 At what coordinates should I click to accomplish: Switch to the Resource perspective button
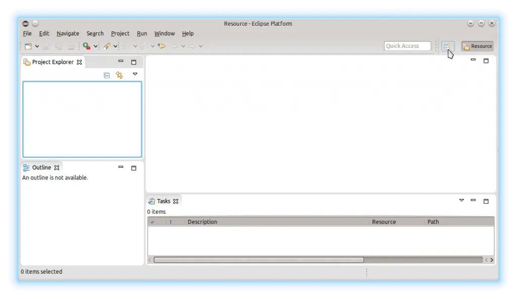tap(477, 46)
